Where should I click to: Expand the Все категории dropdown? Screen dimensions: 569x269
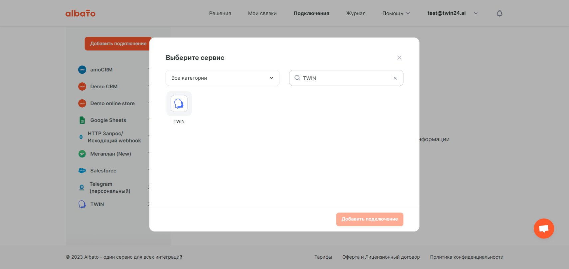pyautogui.click(x=223, y=78)
